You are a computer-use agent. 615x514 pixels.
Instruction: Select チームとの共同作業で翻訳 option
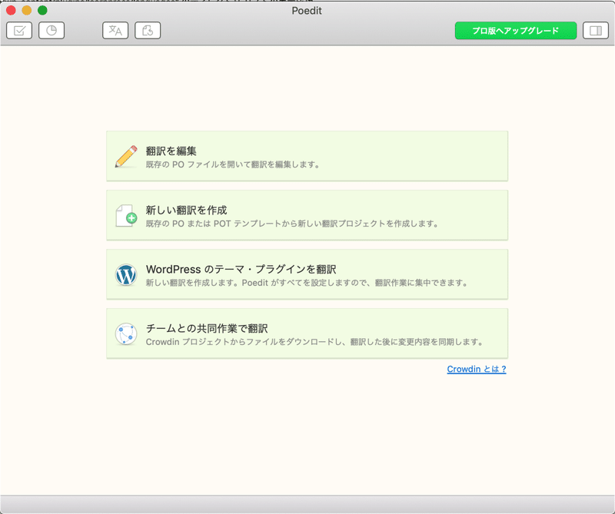(307, 333)
